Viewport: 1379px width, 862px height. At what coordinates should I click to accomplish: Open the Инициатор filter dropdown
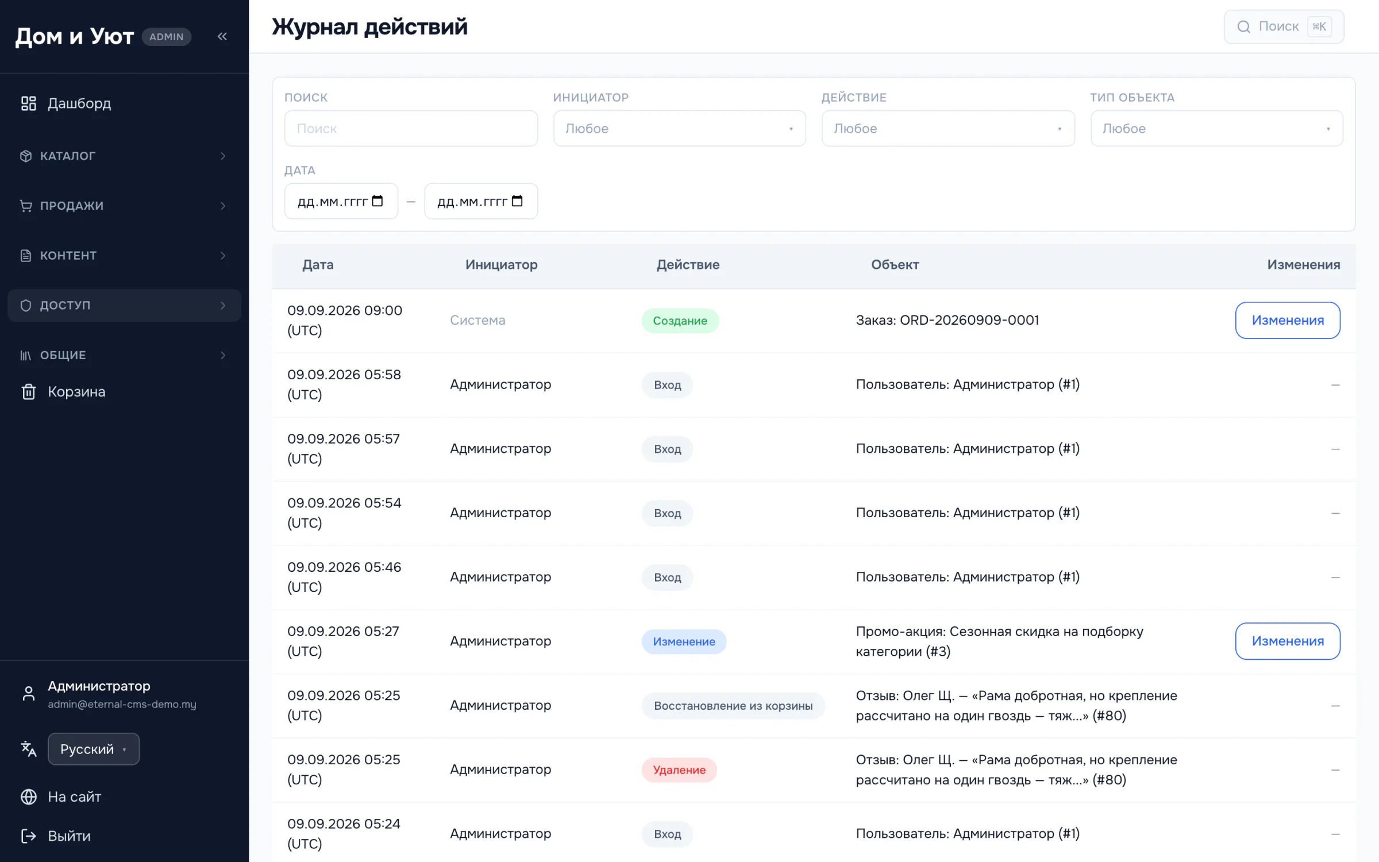click(679, 128)
